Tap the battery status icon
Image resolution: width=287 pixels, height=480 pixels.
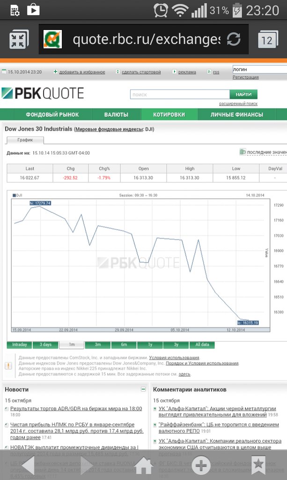click(237, 10)
